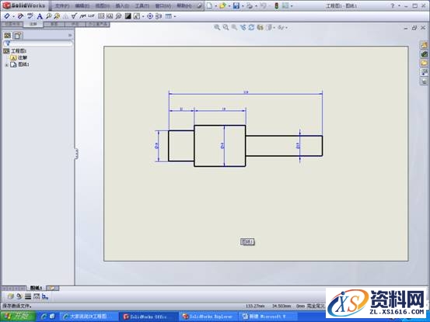Click the Open file icon
The width and height of the screenshot is (430, 322).
222,5
